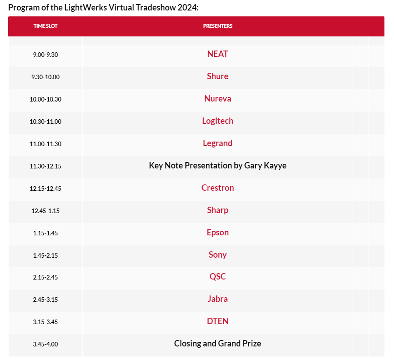The width and height of the screenshot is (394, 361).
Task: Click the 11.30-12.15 time slot cell
Action: [45, 166]
